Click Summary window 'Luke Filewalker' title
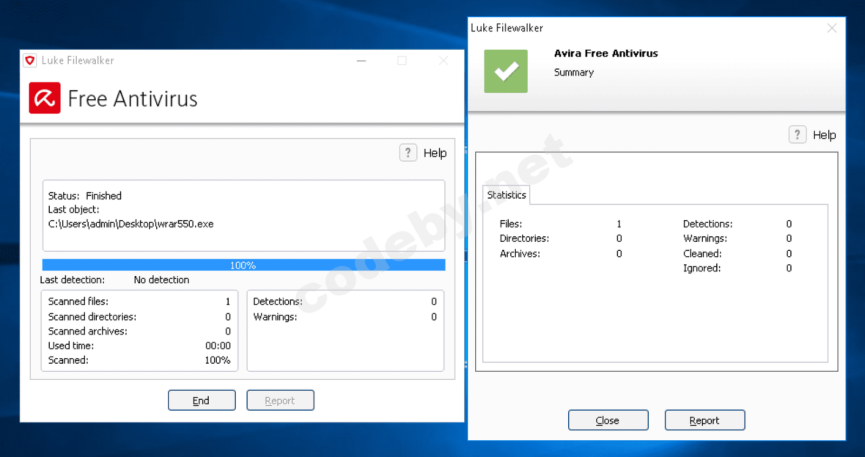Viewport: 865px width, 457px height. (507, 28)
